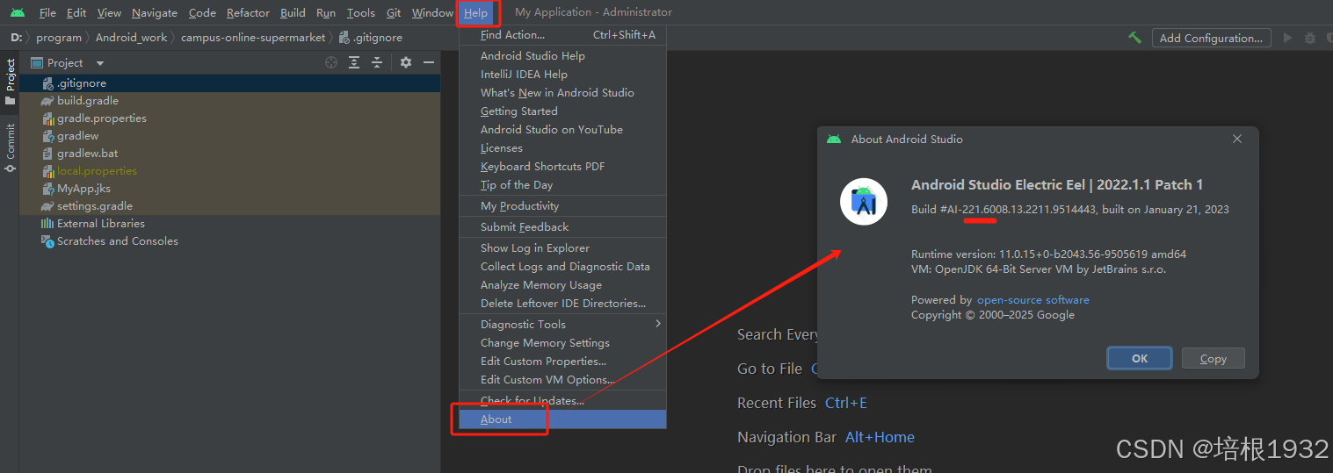This screenshot has width=1333, height=473.
Task: Choose Getting Started in Help menu
Action: tap(562, 111)
